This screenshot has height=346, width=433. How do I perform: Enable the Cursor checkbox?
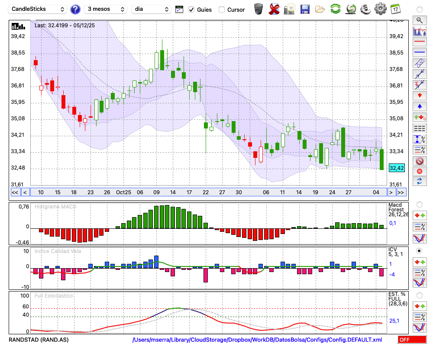coord(222,10)
